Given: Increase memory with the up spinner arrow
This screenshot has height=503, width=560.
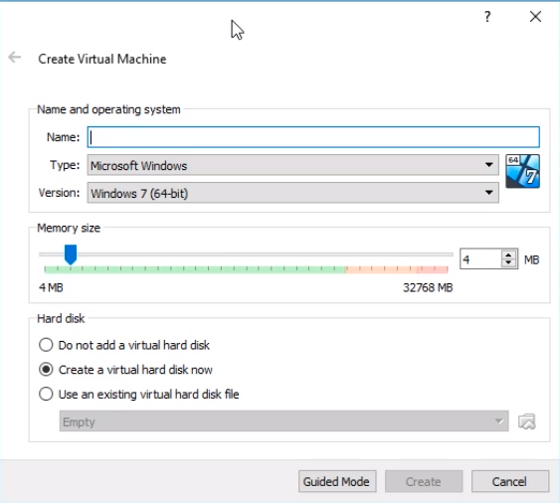Looking at the screenshot, I should click(508, 255).
